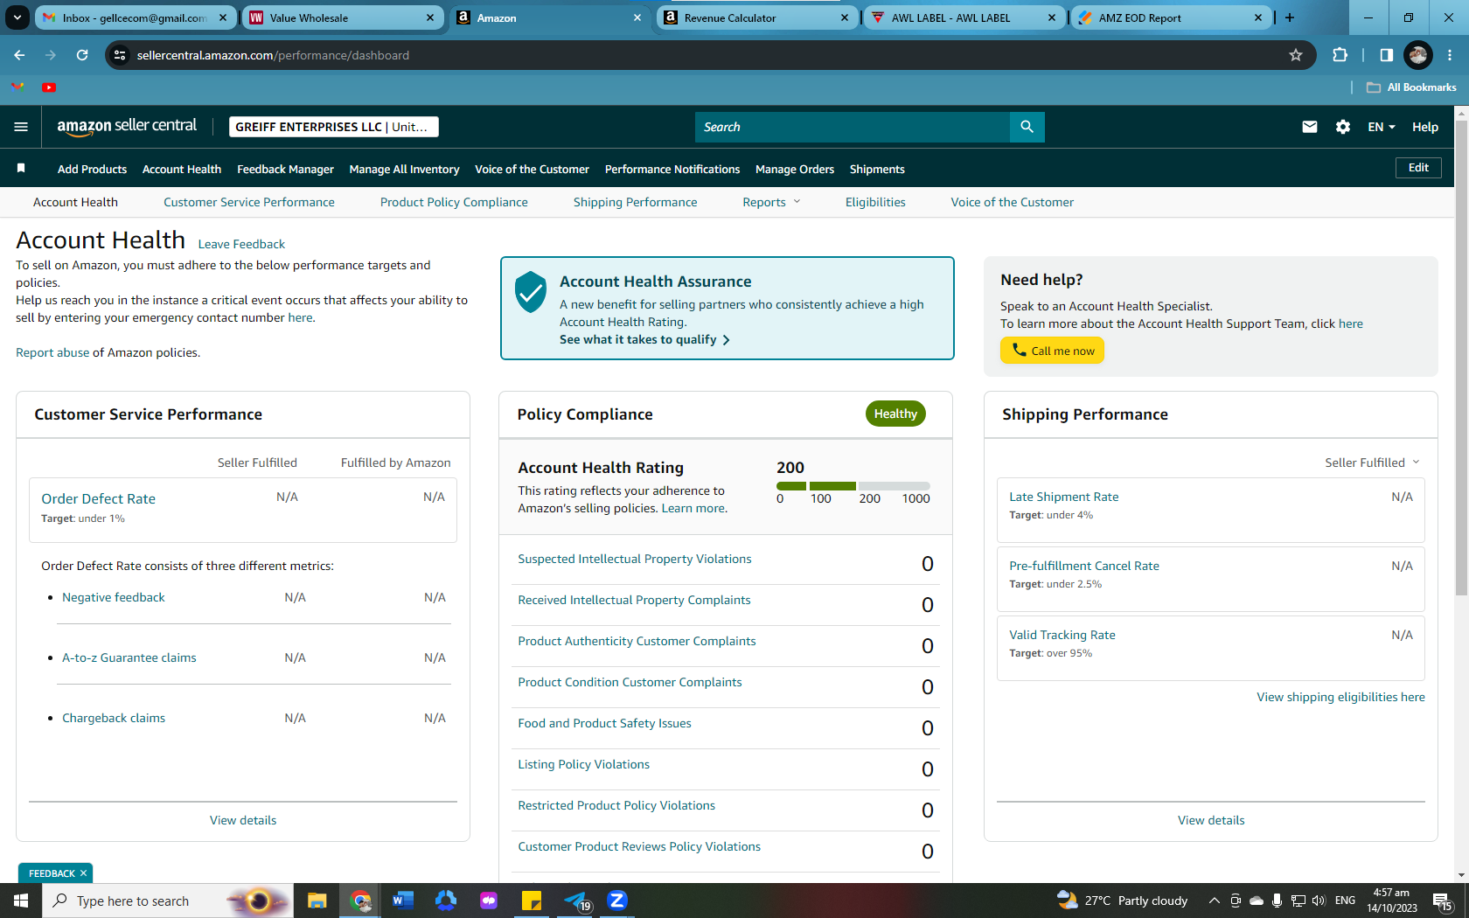Open the messages envelope icon
Image resolution: width=1469 pixels, height=918 pixels.
pos(1309,127)
